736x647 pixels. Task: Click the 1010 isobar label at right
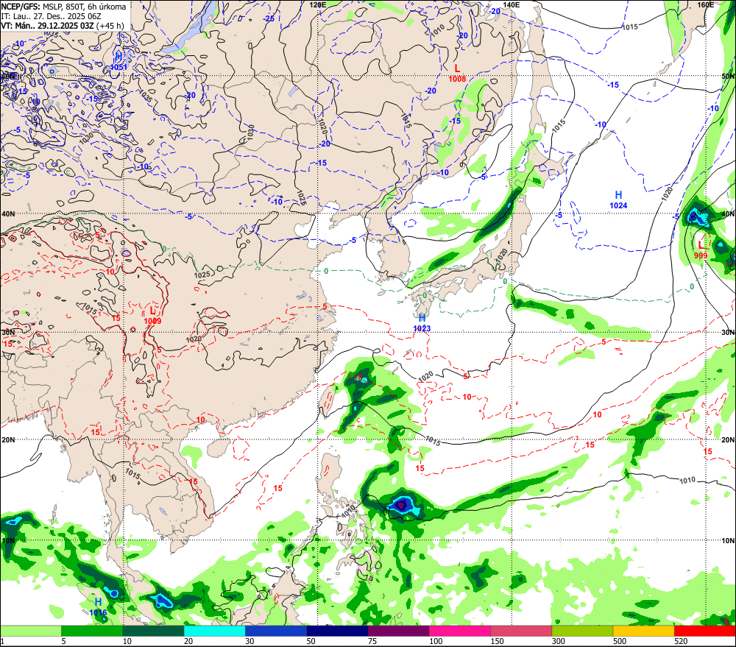point(687,481)
